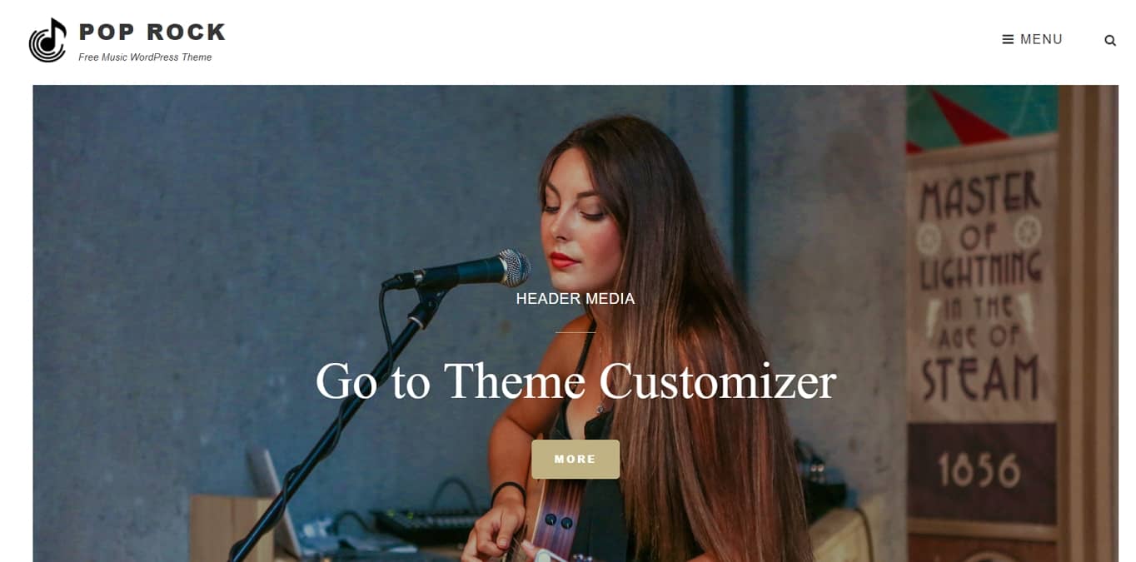Viewport: 1136px width, 562px height.
Task: Click the MORE button
Action: click(x=575, y=459)
